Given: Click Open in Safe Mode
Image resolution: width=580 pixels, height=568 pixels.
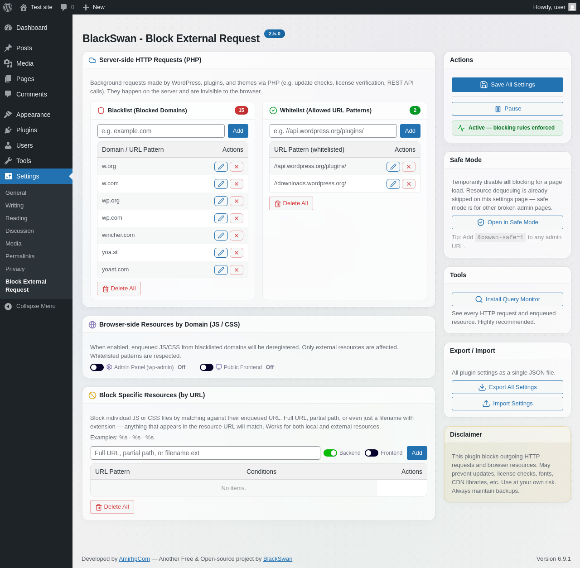Looking at the screenshot, I should click(507, 222).
